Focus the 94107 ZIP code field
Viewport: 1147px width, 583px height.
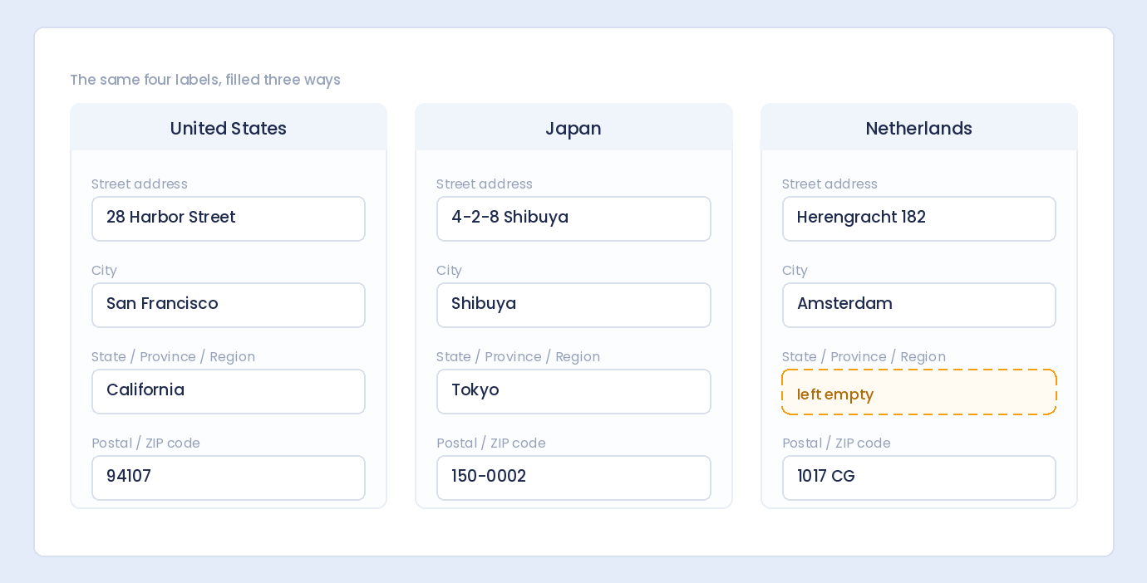(229, 478)
